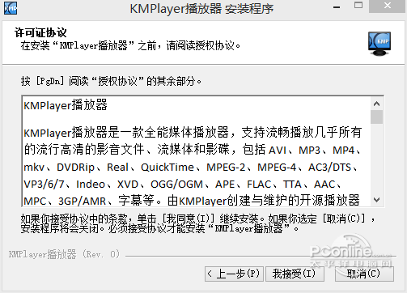Maximize the installer window

point(358,6)
